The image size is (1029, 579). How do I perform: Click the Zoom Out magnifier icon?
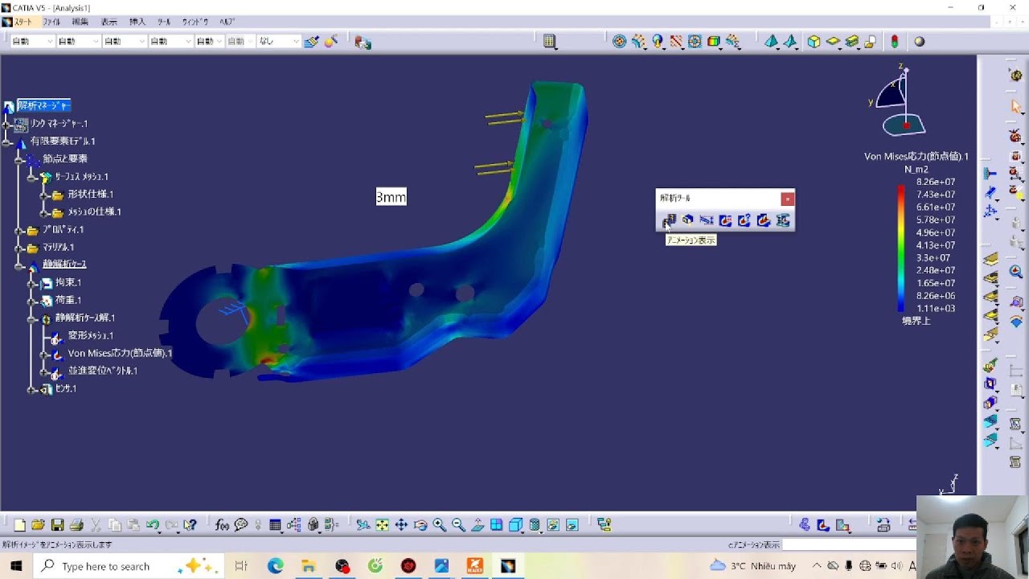coord(458,525)
